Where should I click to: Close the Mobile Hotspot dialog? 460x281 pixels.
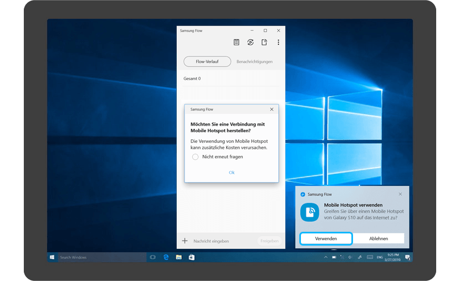[272, 109]
